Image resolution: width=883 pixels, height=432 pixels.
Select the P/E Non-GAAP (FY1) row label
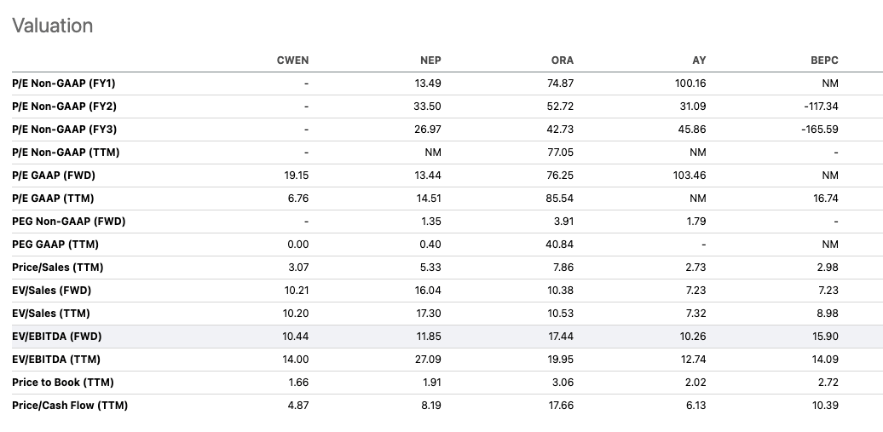click(x=64, y=84)
